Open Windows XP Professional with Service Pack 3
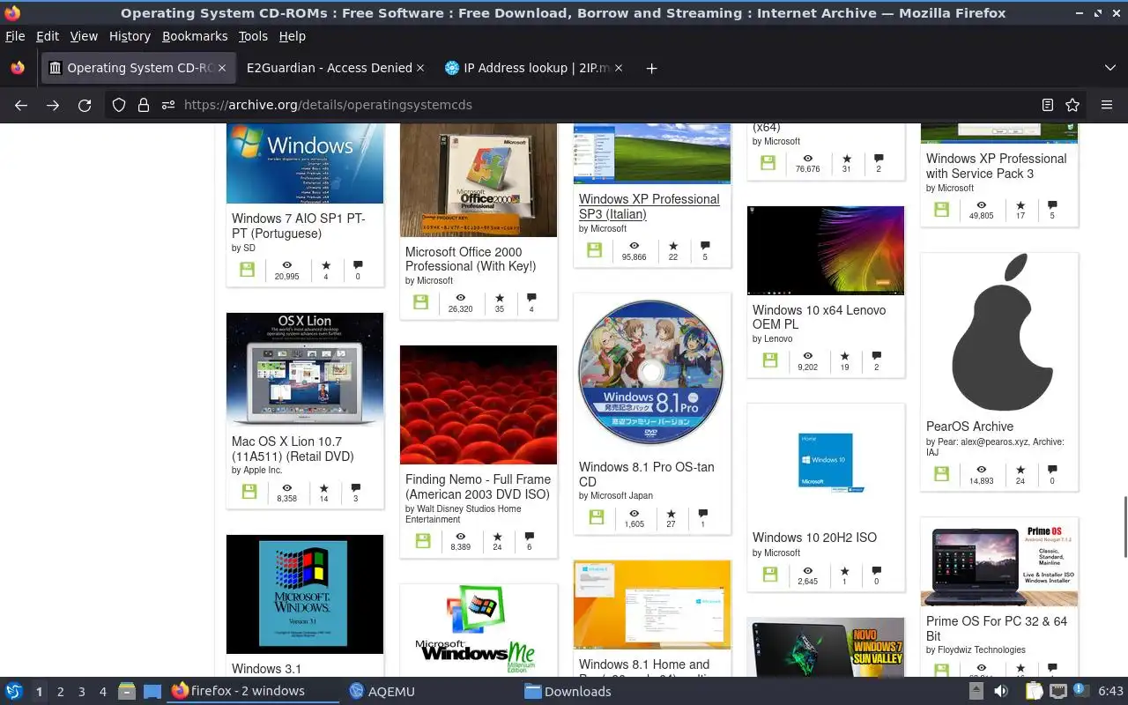 pyautogui.click(x=996, y=166)
